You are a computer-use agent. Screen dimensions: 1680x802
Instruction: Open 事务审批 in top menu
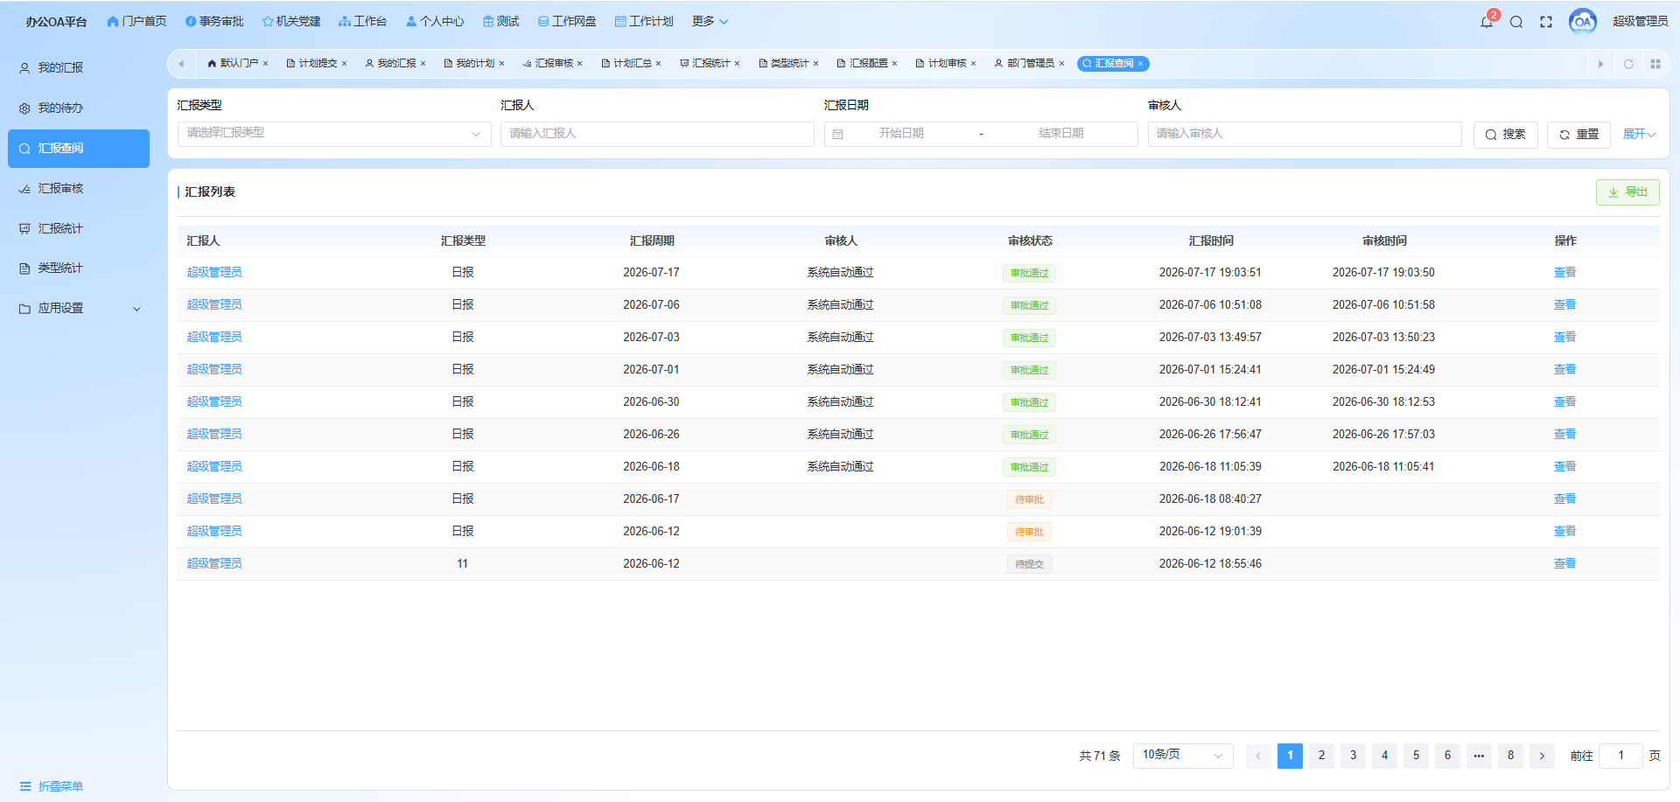tap(214, 21)
